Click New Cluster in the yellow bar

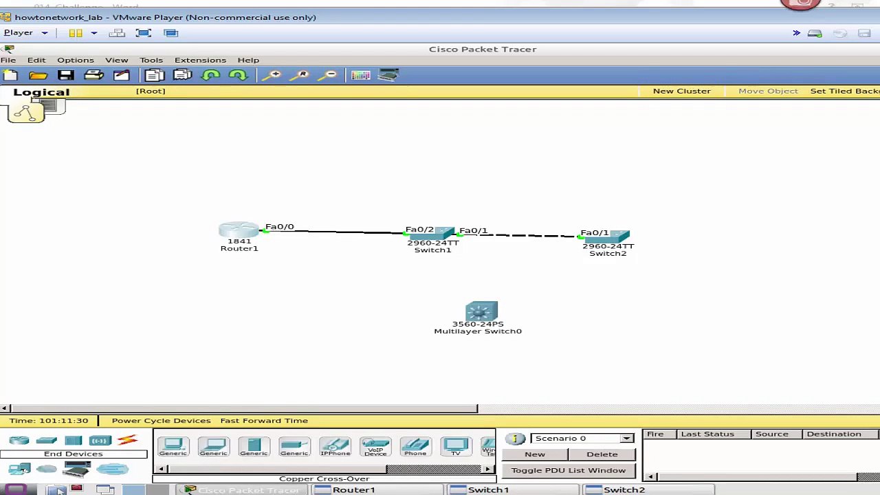pos(682,91)
